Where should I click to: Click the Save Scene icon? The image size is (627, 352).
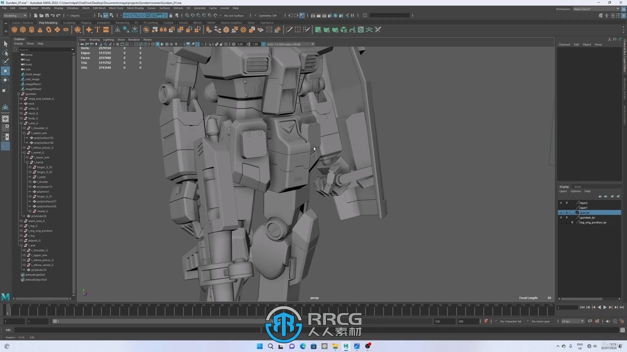[x=47, y=16]
